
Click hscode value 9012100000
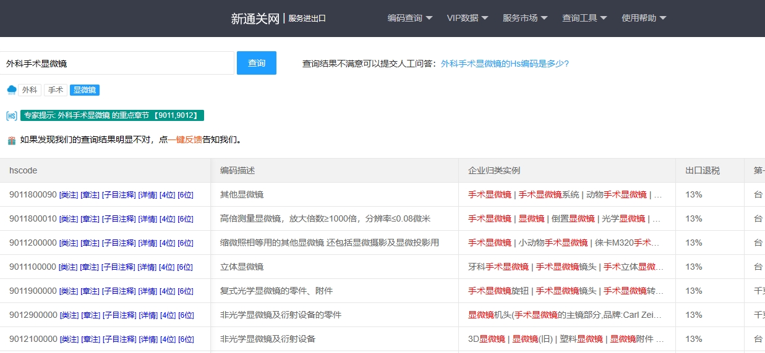point(33,339)
